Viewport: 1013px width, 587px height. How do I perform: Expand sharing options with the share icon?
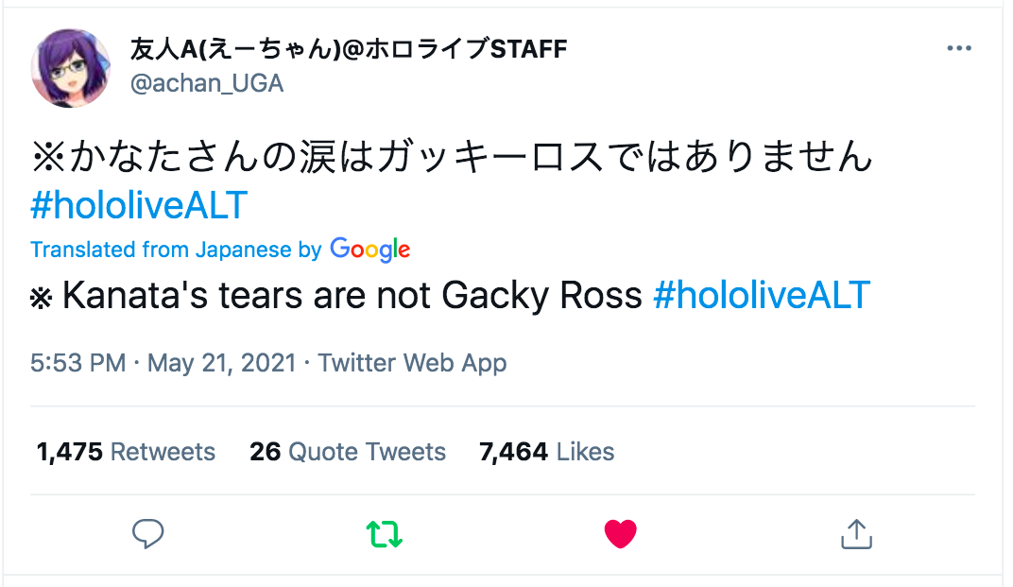pos(855,533)
